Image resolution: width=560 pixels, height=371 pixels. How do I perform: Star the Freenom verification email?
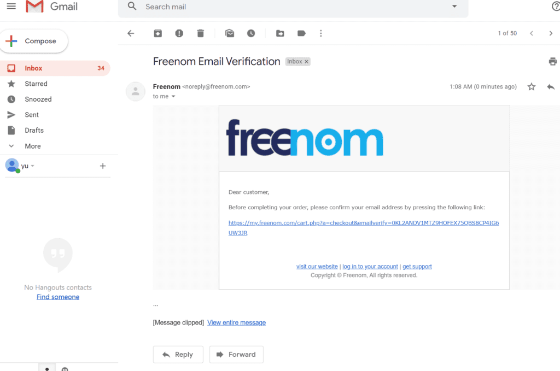(531, 86)
